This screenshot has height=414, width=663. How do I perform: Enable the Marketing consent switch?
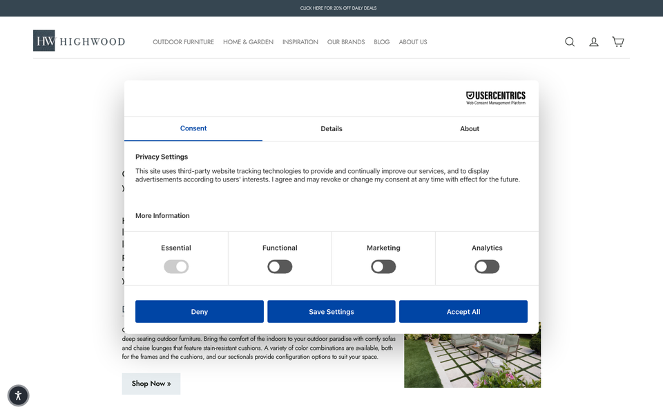click(383, 266)
